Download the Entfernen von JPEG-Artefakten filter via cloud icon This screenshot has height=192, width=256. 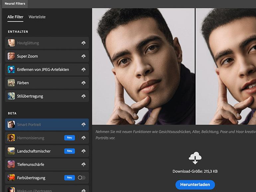(x=83, y=70)
